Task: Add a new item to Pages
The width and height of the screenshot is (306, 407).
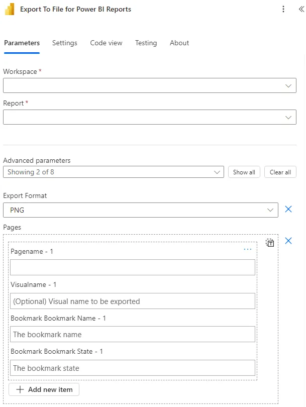Action: point(44,389)
